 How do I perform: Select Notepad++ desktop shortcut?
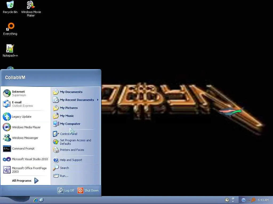[10, 51]
